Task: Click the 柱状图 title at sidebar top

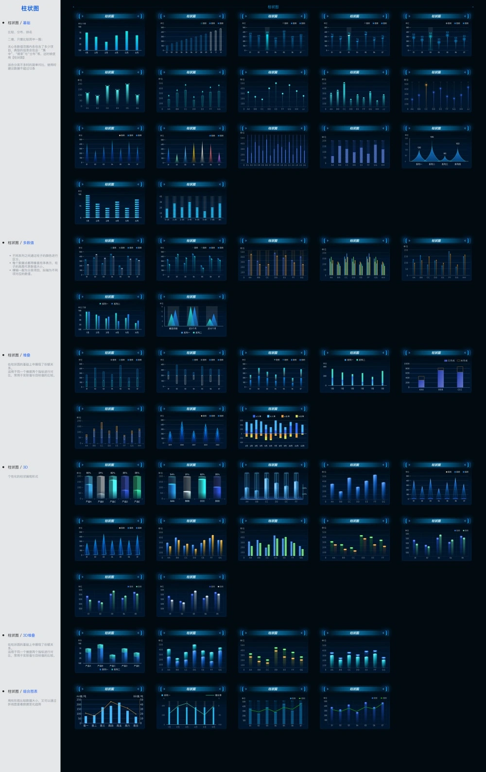Action: (30, 8)
